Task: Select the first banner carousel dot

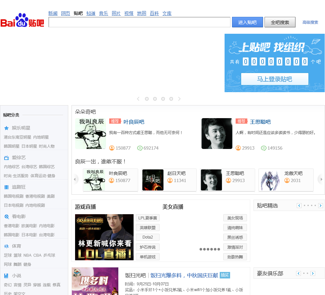Action: pyautogui.click(x=147, y=99)
